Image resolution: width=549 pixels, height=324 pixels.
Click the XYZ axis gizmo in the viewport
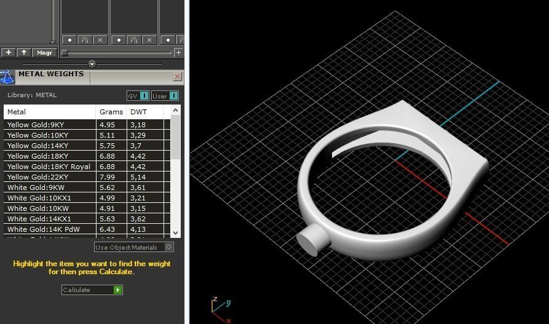click(x=221, y=310)
